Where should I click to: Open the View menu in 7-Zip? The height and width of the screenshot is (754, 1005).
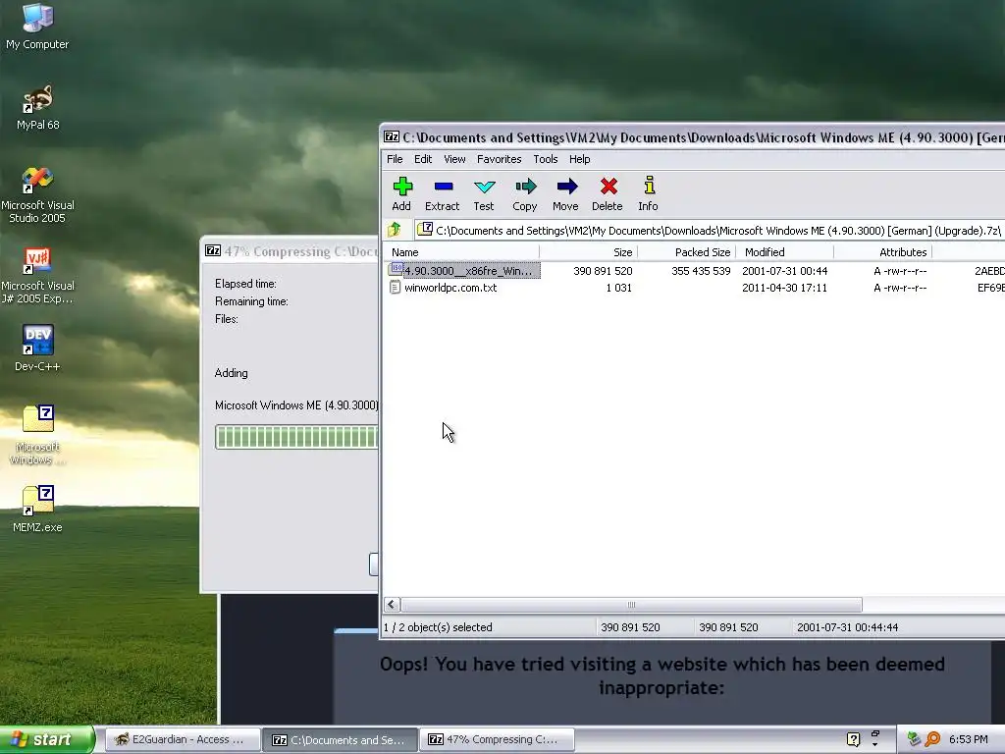pyautogui.click(x=454, y=159)
